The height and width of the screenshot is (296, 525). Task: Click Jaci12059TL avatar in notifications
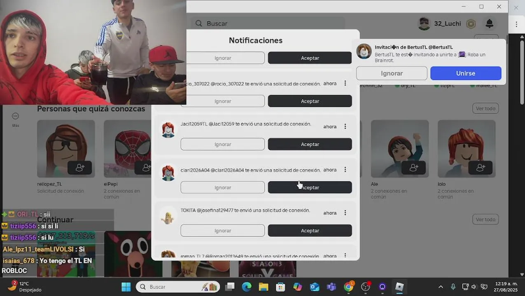pos(168,129)
